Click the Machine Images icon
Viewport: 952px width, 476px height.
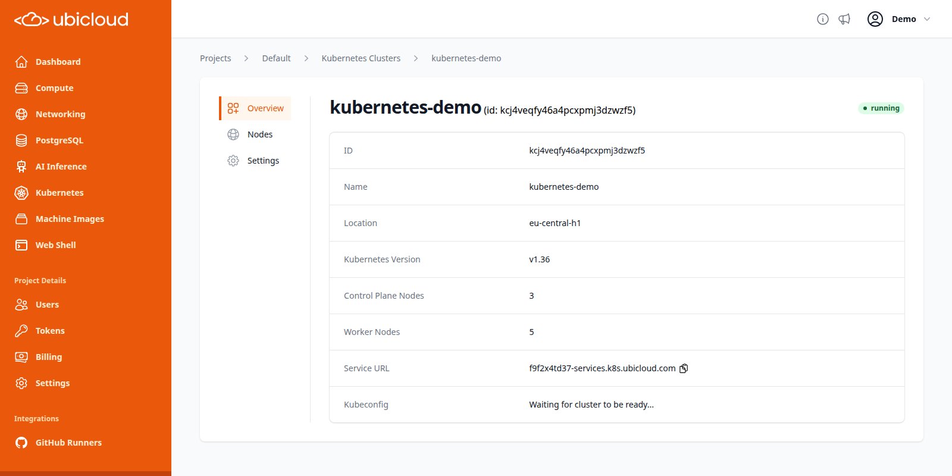[21, 219]
